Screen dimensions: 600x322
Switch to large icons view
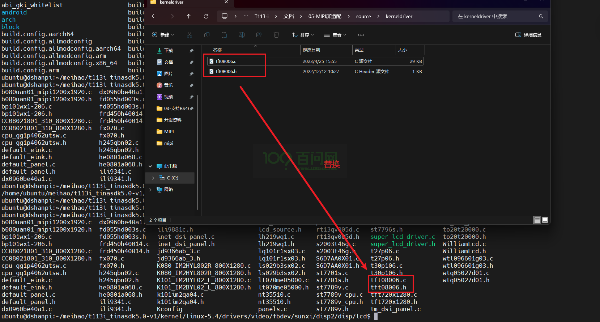pos(545,220)
